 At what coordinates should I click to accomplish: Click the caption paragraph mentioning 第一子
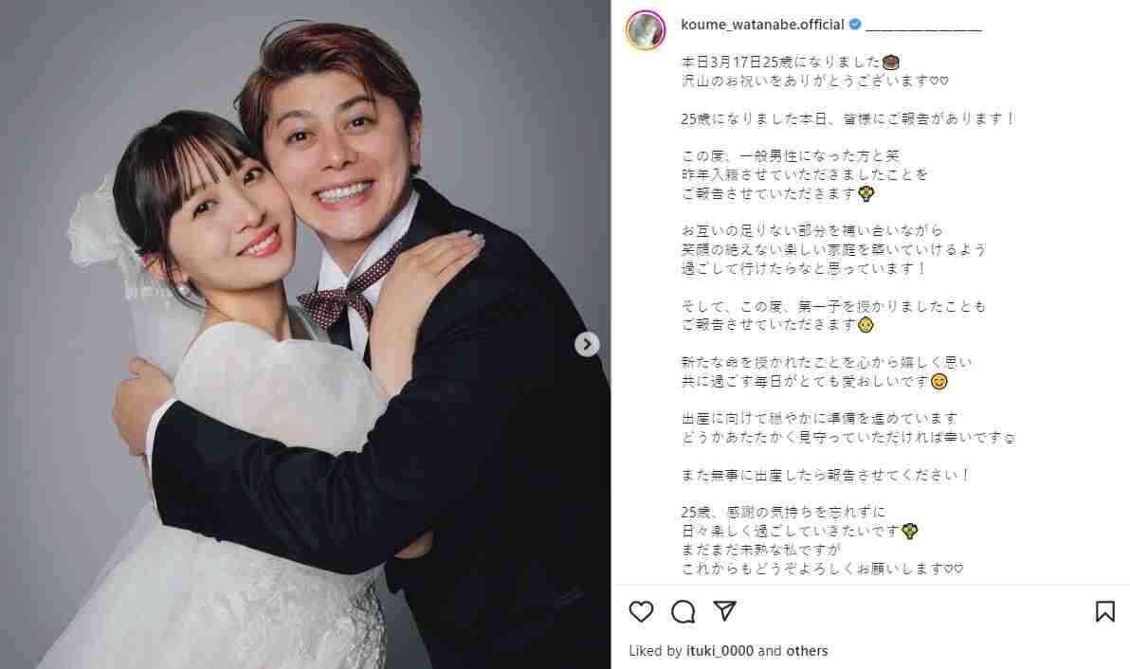point(833,316)
